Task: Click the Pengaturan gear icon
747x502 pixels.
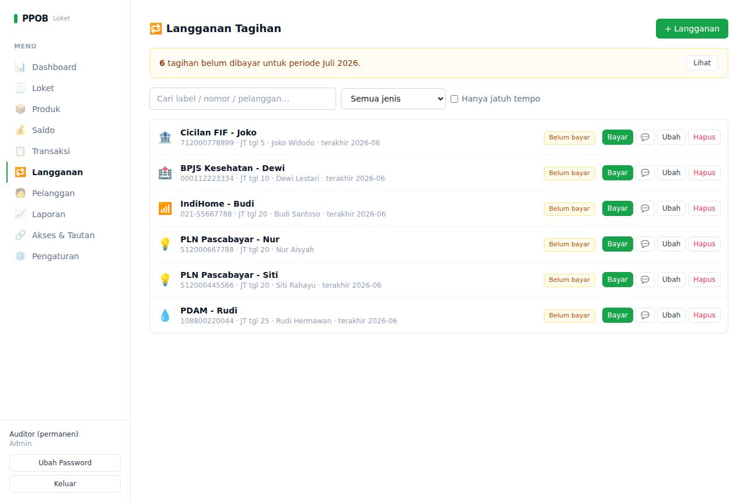Action: pyautogui.click(x=20, y=256)
